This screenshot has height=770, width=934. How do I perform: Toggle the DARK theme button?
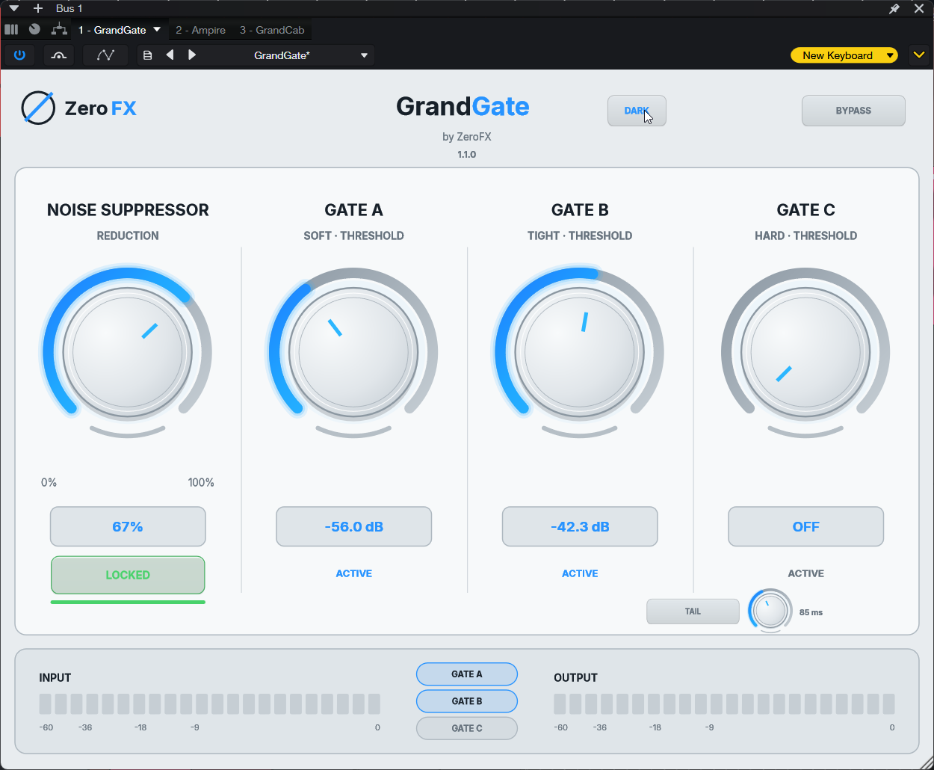click(637, 111)
